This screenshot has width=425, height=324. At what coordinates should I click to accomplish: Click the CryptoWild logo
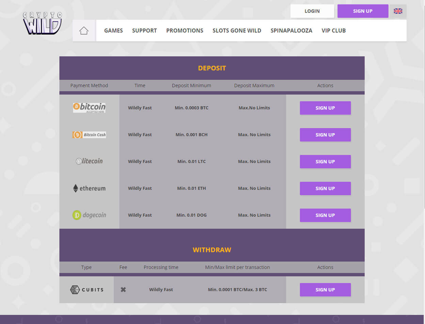[x=43, y=23]
